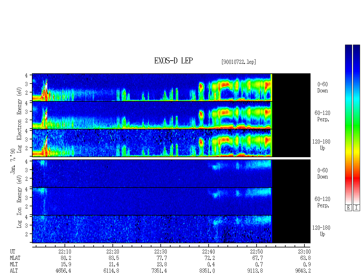The height and width of the screenshot is (279, 361).
Task: Click the ALT value 9643.2
Action: coord(303,271)
